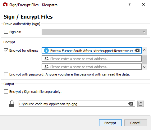
Task: Click the first empty recipient name field
Action: pos(92,58)
